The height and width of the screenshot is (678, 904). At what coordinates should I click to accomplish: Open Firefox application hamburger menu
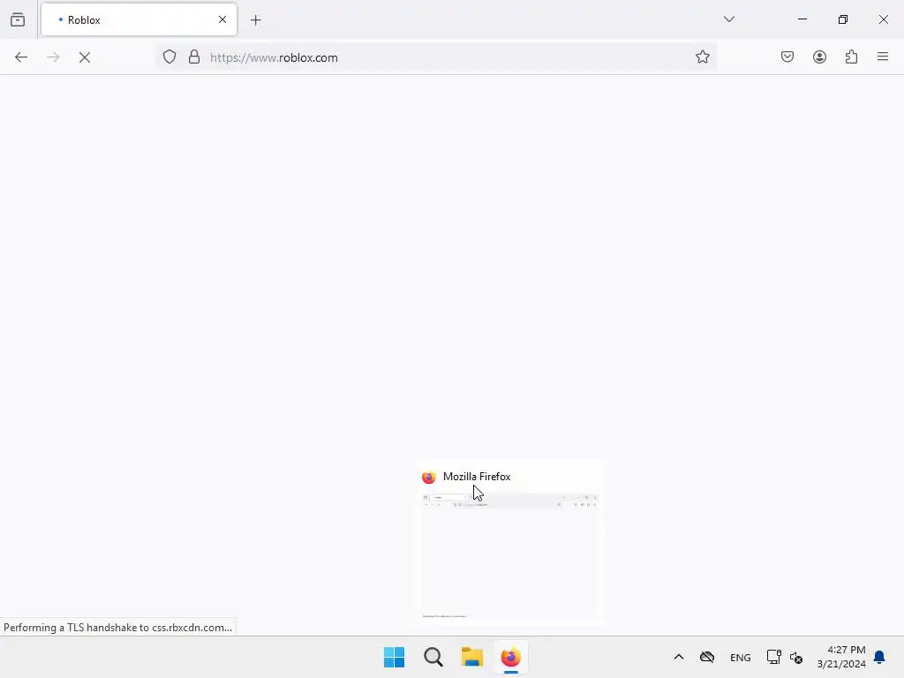tap(883, 57)
